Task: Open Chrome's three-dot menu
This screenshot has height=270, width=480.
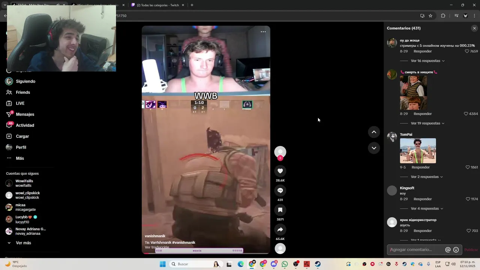Action: pyautogui.click(x=475, y=16)
